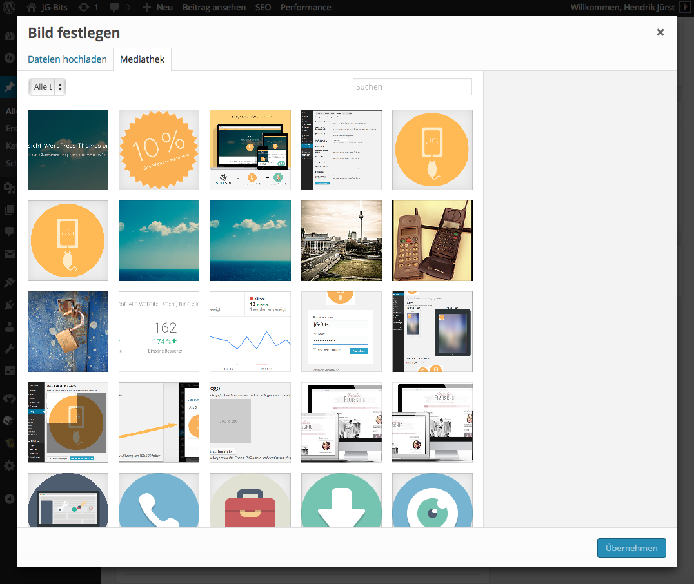Select the red briefcase icon image
This screenshot has height=584, width=694.
coord(250,500)
